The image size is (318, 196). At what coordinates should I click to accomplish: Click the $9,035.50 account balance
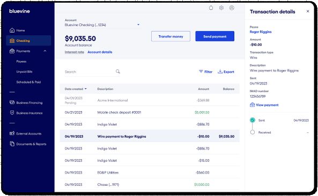(80, 38)
